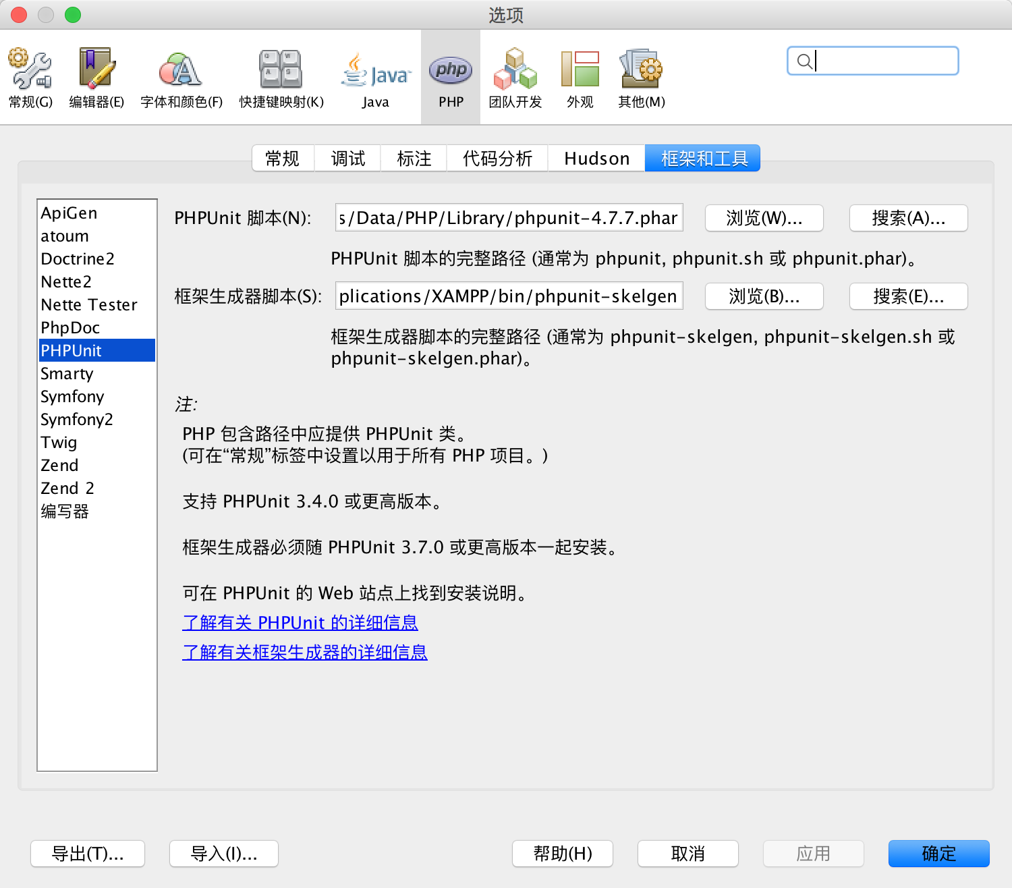1012x888 pixels.
Task: Focus the options search field
Action: point(873,61)
